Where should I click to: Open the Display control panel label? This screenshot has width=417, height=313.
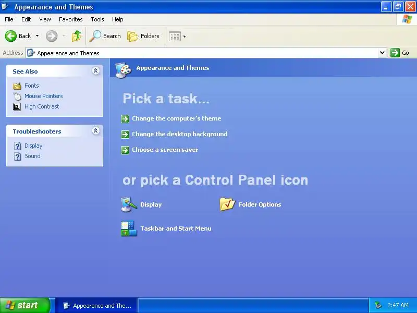click(x=151, y=204)
